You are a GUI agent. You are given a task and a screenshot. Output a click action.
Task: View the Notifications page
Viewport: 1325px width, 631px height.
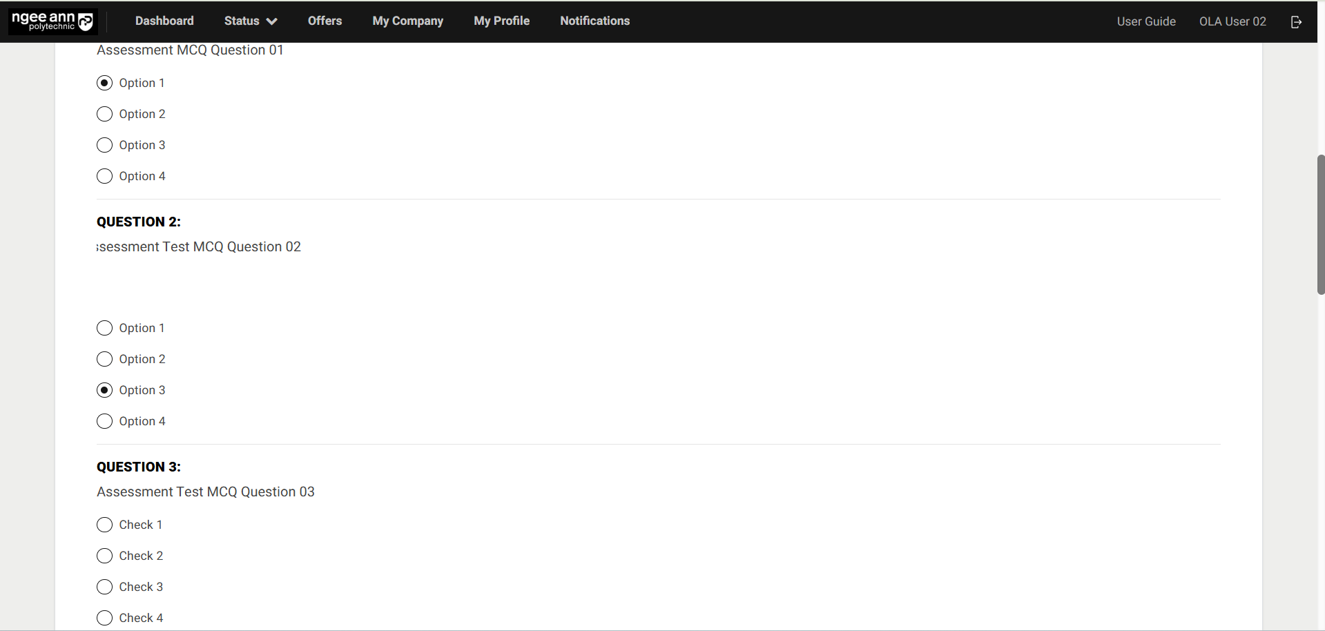click(594, 21)
